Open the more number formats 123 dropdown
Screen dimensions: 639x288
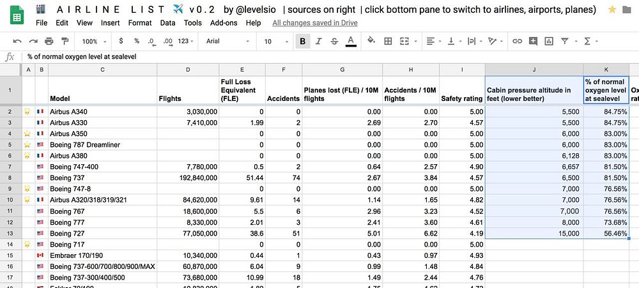[x=185, y=41]
